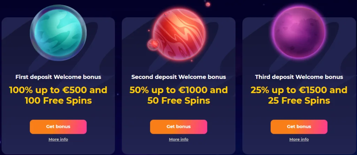Click the '50% up to €1000 and' text
This screenshot has height=155, width=357.
[x=178, y=90]
